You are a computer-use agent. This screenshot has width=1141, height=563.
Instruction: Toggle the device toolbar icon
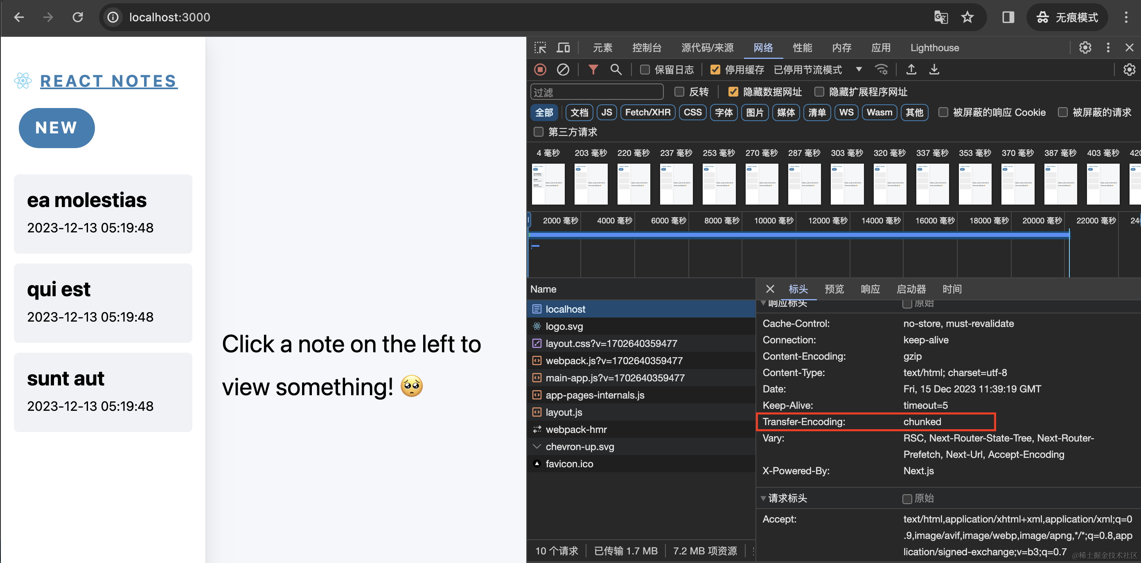coord(563,47)
